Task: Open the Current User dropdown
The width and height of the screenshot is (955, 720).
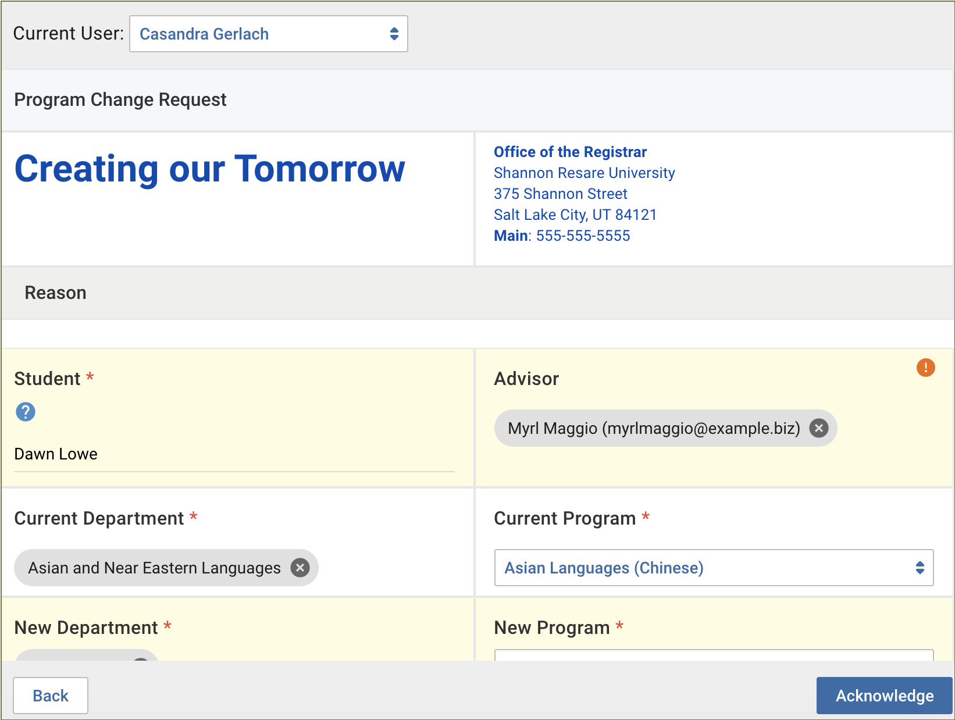Action: (x=269, y=34)
